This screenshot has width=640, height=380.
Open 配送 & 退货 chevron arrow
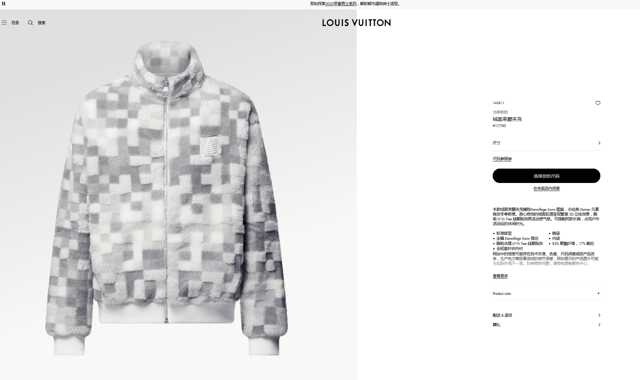point(599,315)
